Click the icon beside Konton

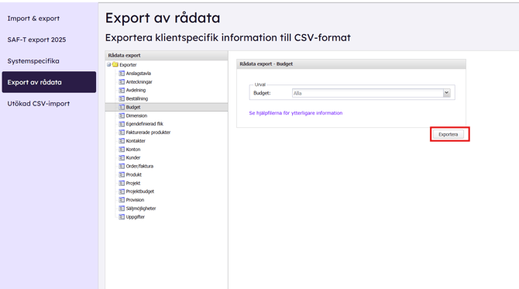tap(122, 150)
